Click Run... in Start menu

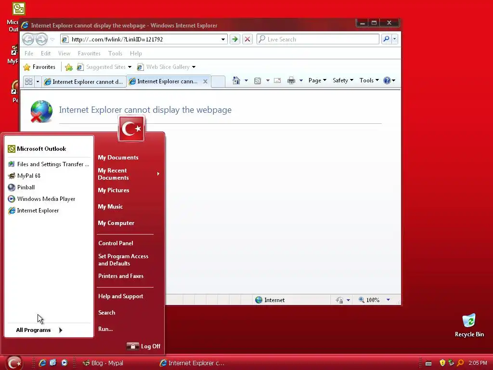(105, 329)
